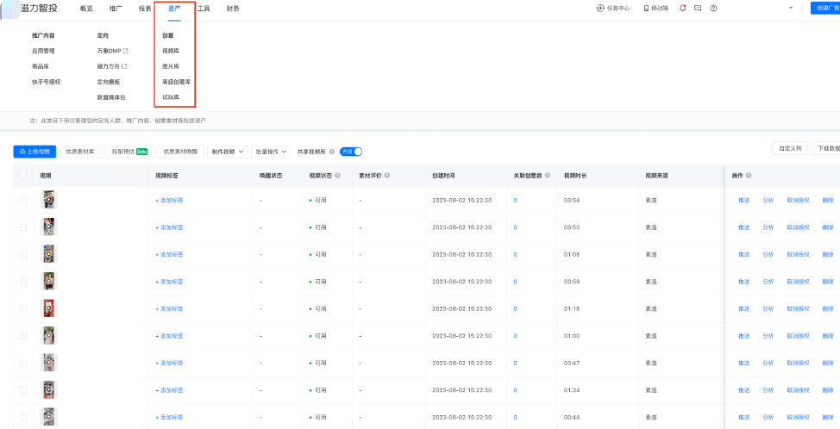The width and height of the screenshot is (840, 429).
Task: Click the help question mark icon
Action: coord(713,8)
